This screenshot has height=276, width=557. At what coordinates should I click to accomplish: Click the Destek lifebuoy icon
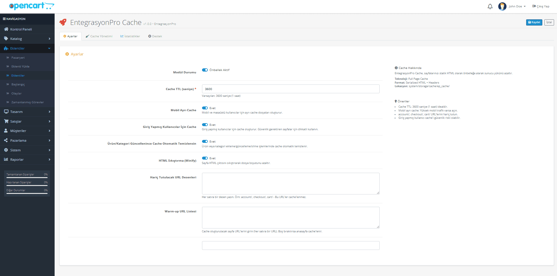pos(150,36)
